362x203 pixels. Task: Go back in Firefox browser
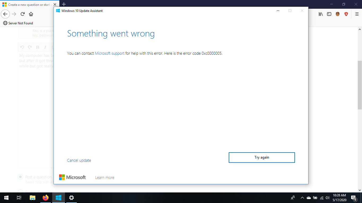(x=5, y=14)
